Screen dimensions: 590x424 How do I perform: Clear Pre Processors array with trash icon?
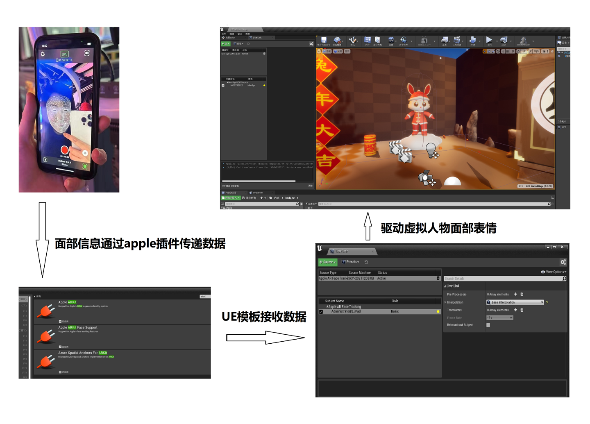(x=522, y=294)
